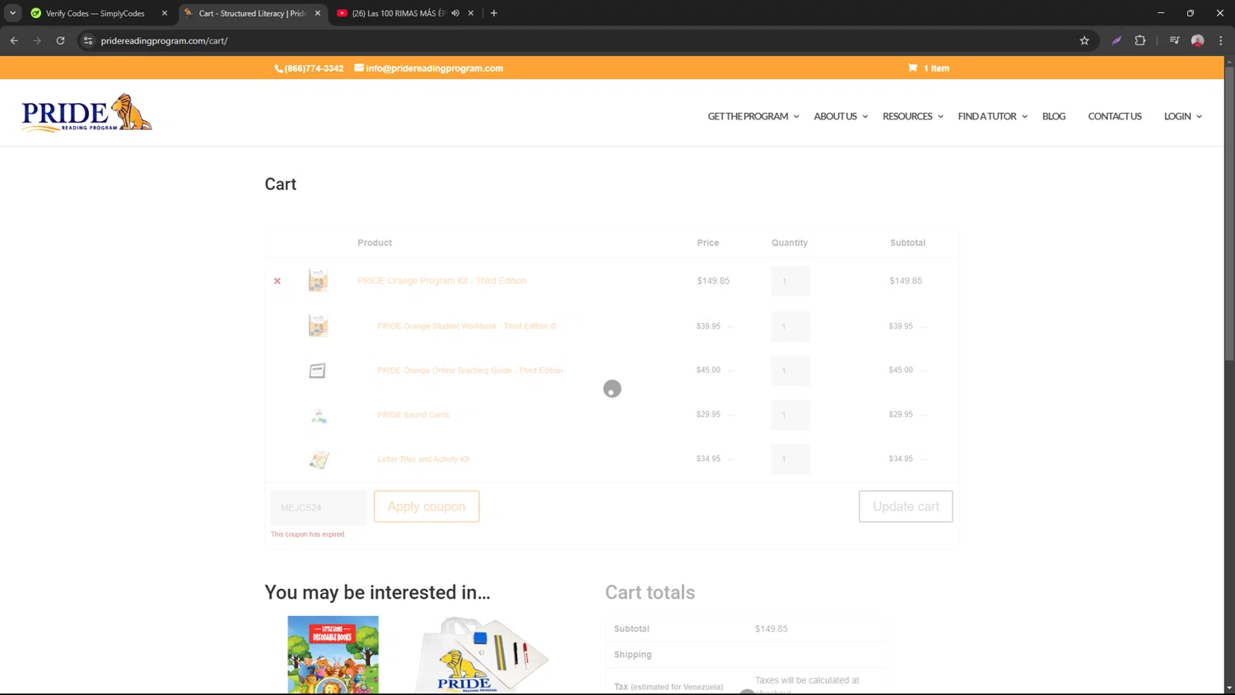Image resolution: width=1235 pixels, height=695 pixels.
Task: Click quantity field for PRIDE Sound Cards row
Action: (x=790, y=415)
